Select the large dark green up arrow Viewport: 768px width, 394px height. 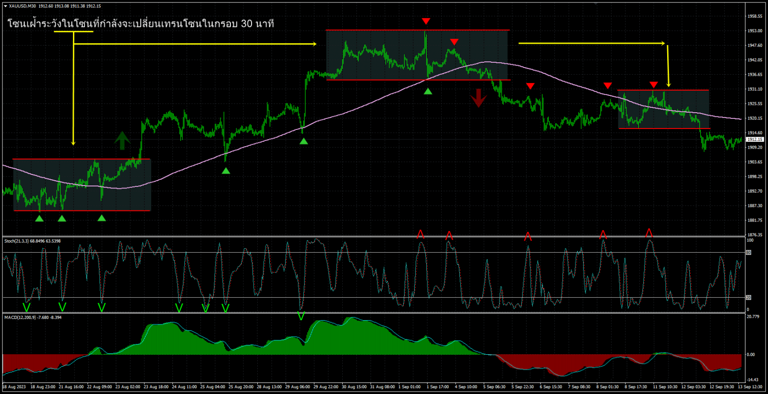tap(122, 140)
